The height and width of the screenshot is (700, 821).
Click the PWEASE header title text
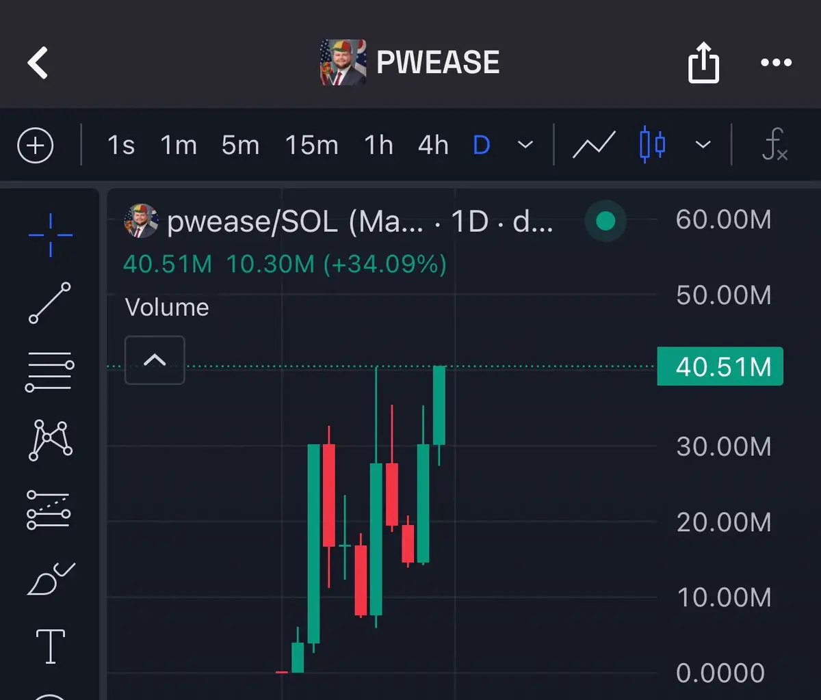coord(438,63)
